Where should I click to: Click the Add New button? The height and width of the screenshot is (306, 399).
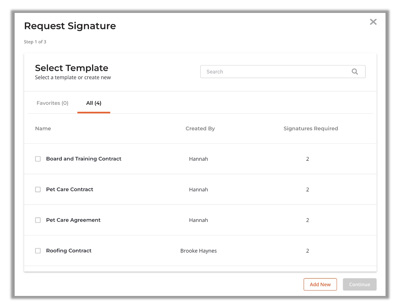point(320,284)
